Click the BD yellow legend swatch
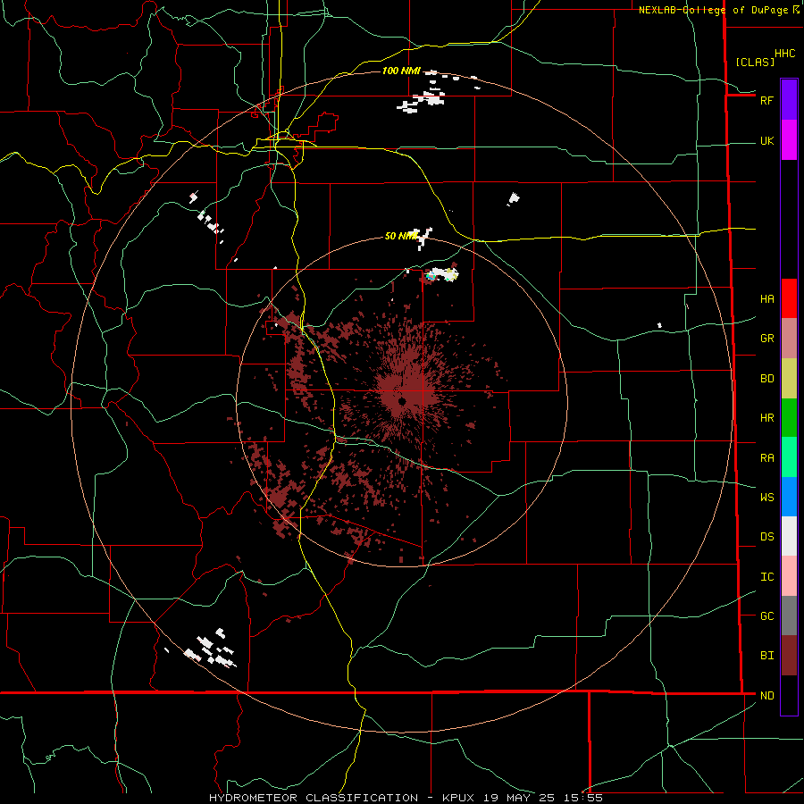Screen dimensions: 804x804 click(x=789, y=379)
